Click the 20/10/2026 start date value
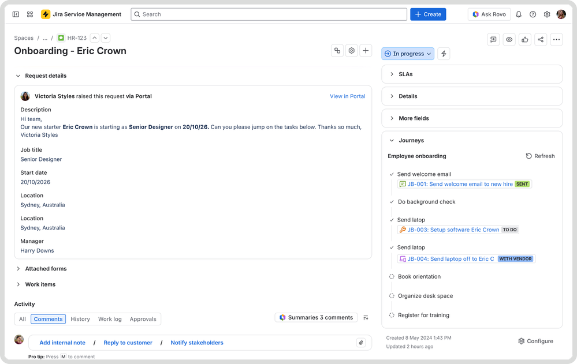 pos(35,182)
